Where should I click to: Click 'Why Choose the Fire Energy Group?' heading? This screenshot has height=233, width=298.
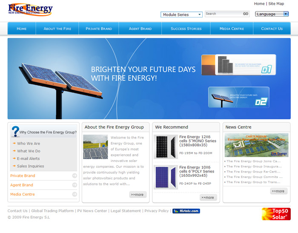click(x=48, y=132)
